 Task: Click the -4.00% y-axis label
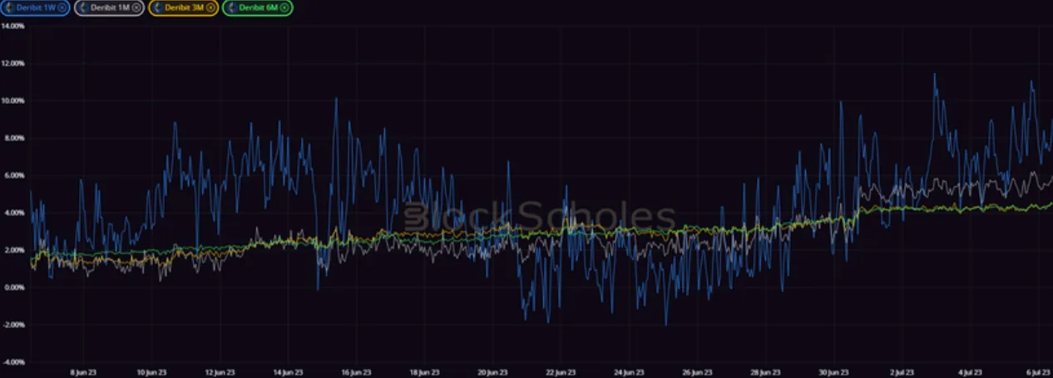[x=12, y=362]
